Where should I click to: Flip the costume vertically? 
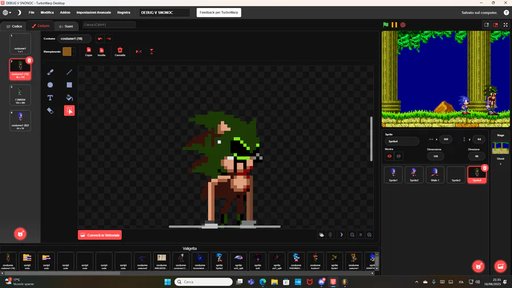[151, 52]
